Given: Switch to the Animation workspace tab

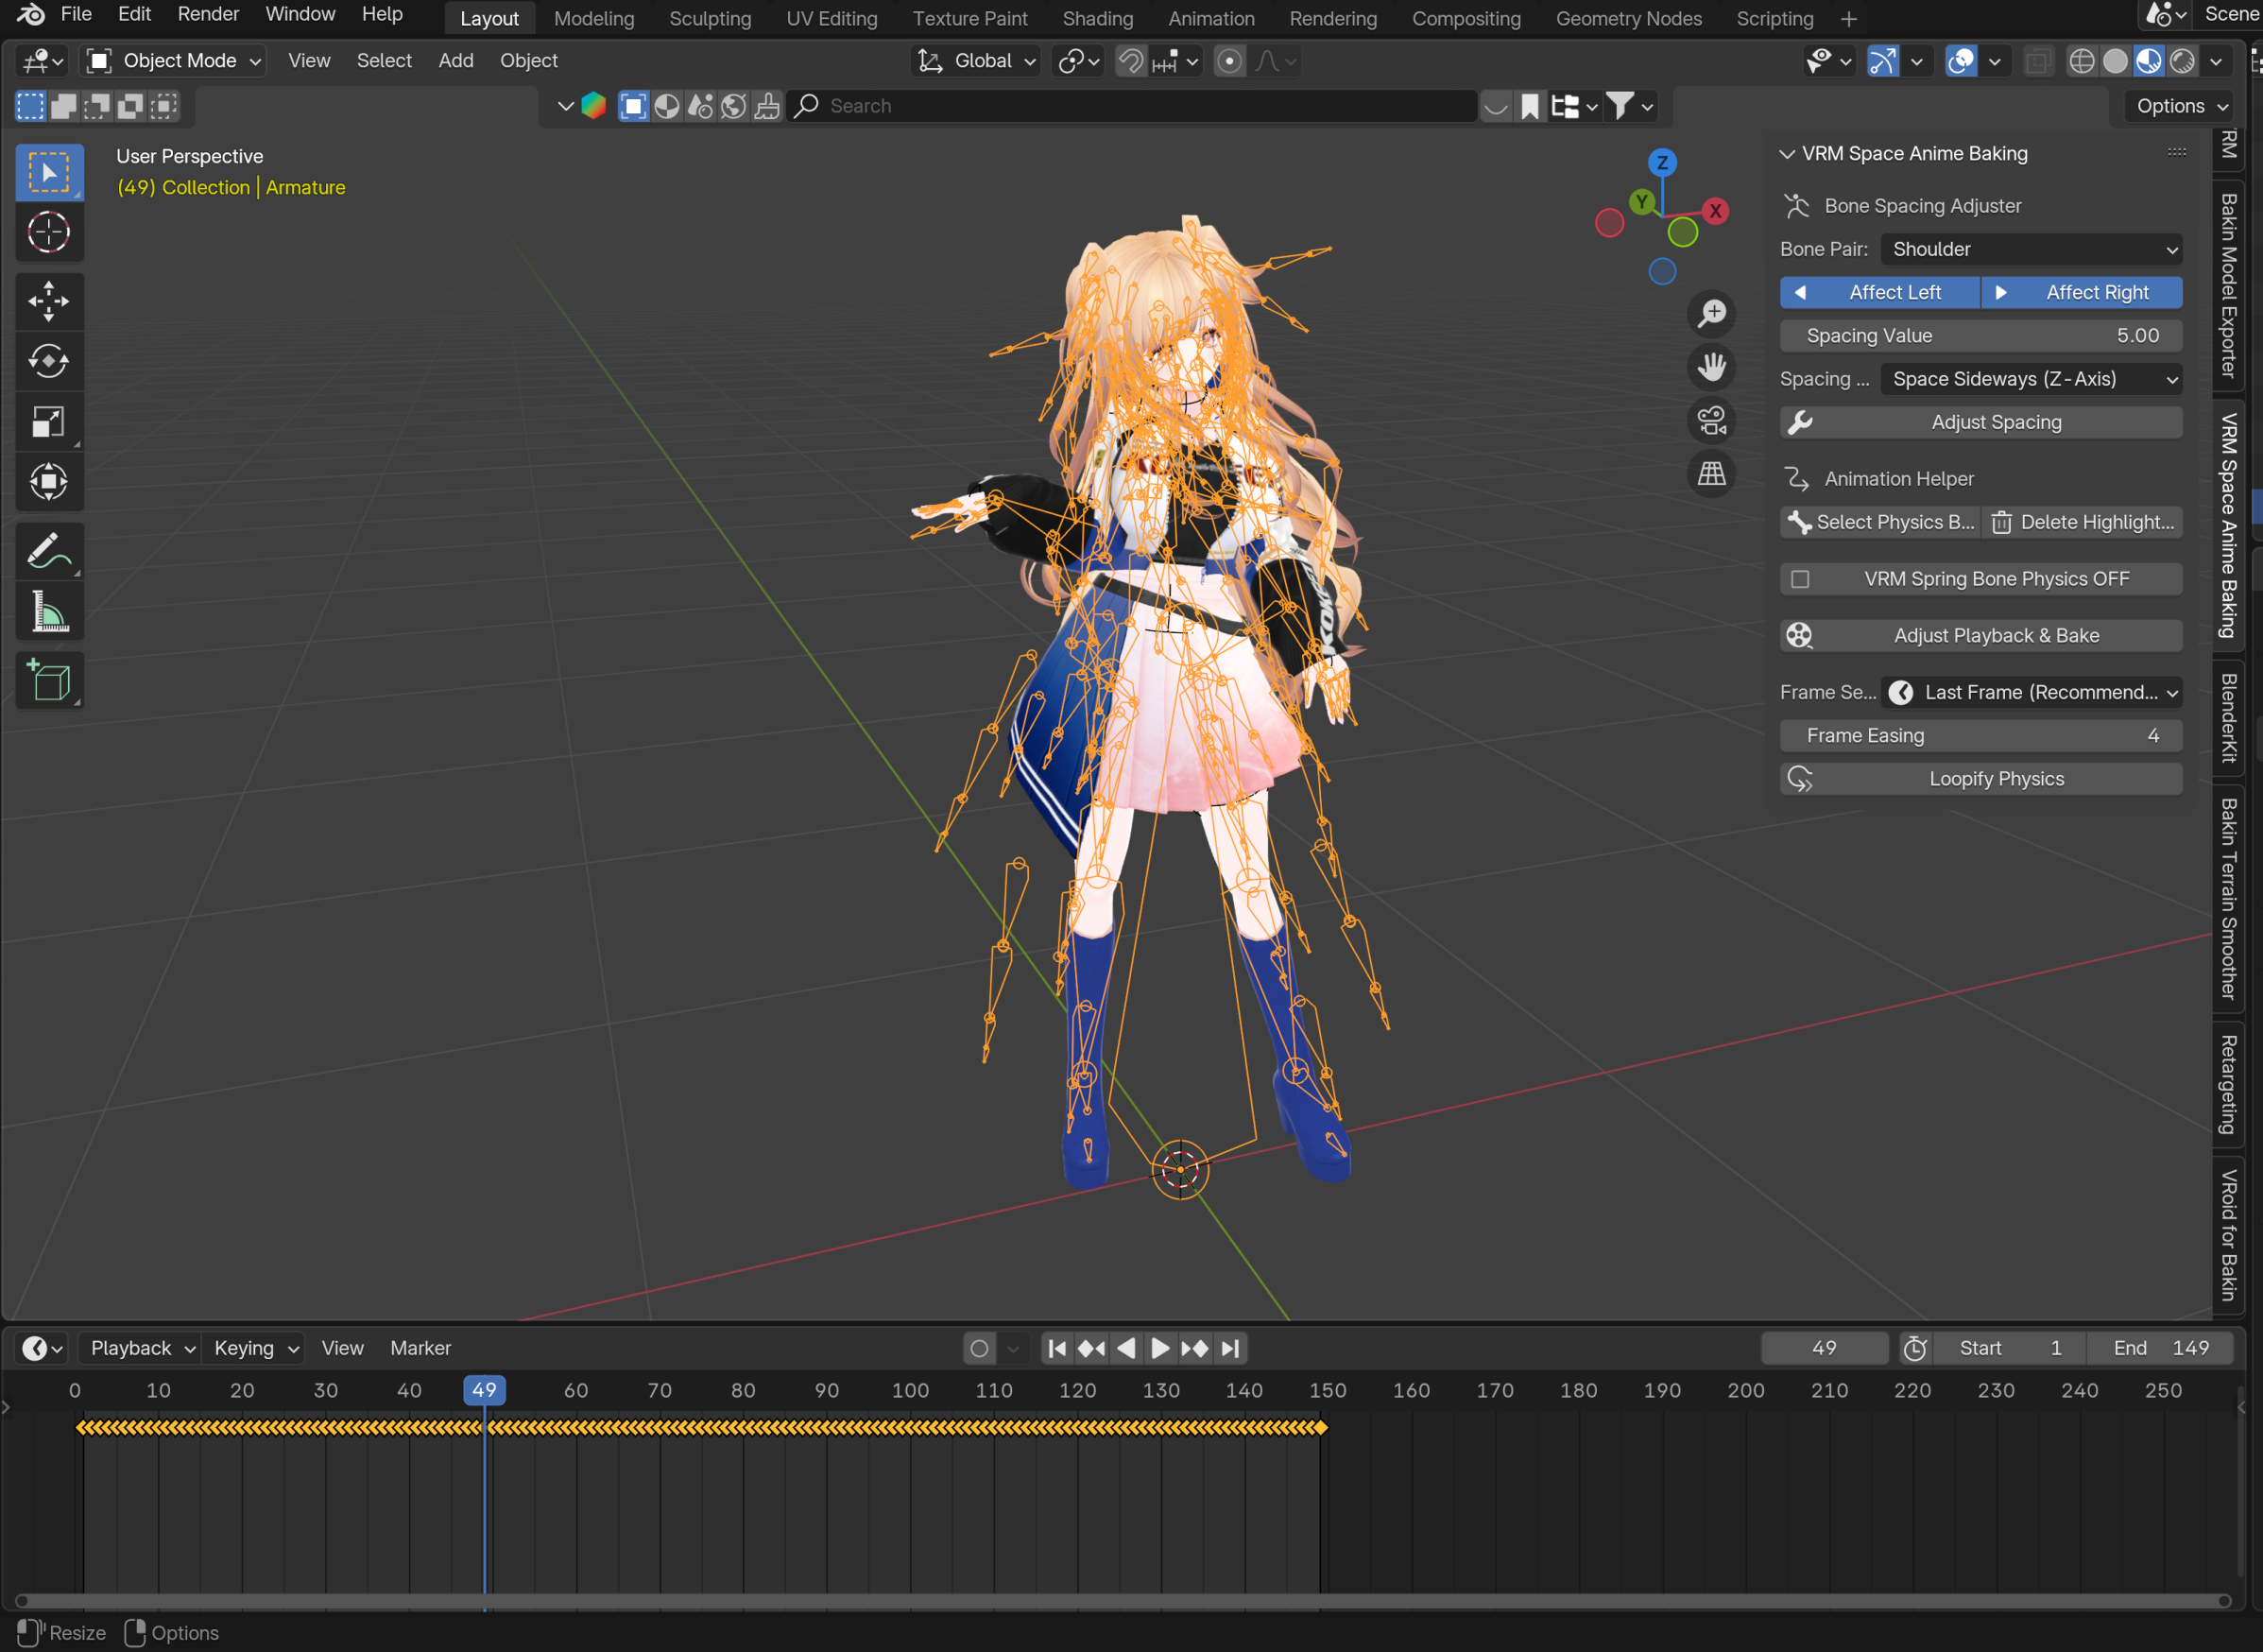Looking at the screenshot, I should (1210, 18).
